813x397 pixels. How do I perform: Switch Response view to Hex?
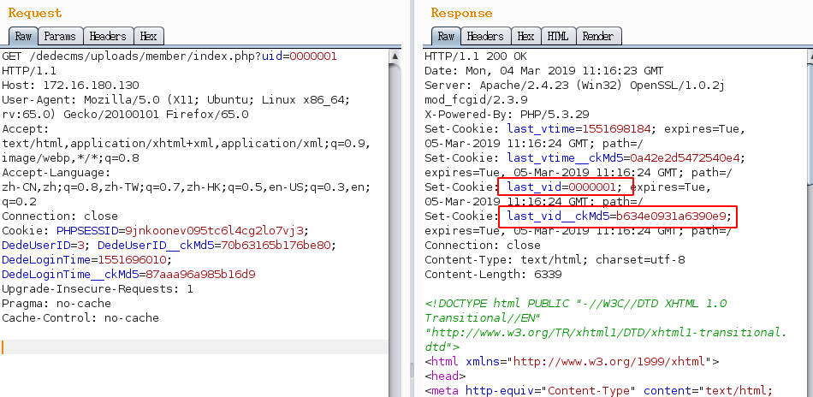[x=525, y=36]
